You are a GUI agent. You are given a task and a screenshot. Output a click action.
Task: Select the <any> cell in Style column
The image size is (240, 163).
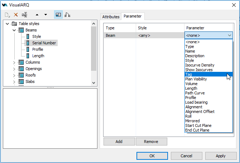160,35
